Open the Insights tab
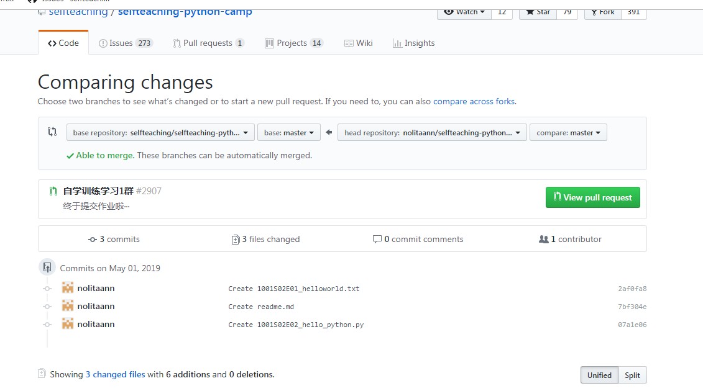The width and height of the screenshot is (703, 391). tap(413, 43)
